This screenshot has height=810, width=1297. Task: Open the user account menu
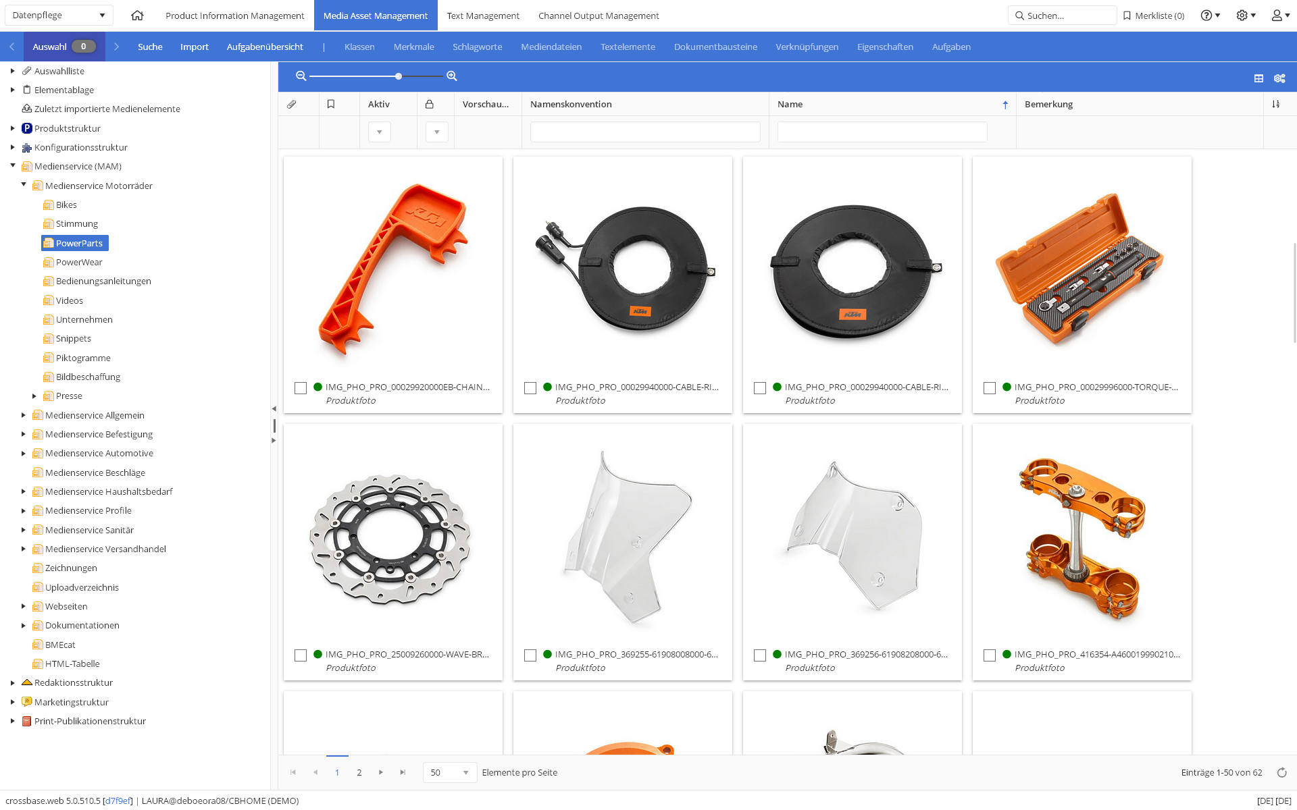1281,15
